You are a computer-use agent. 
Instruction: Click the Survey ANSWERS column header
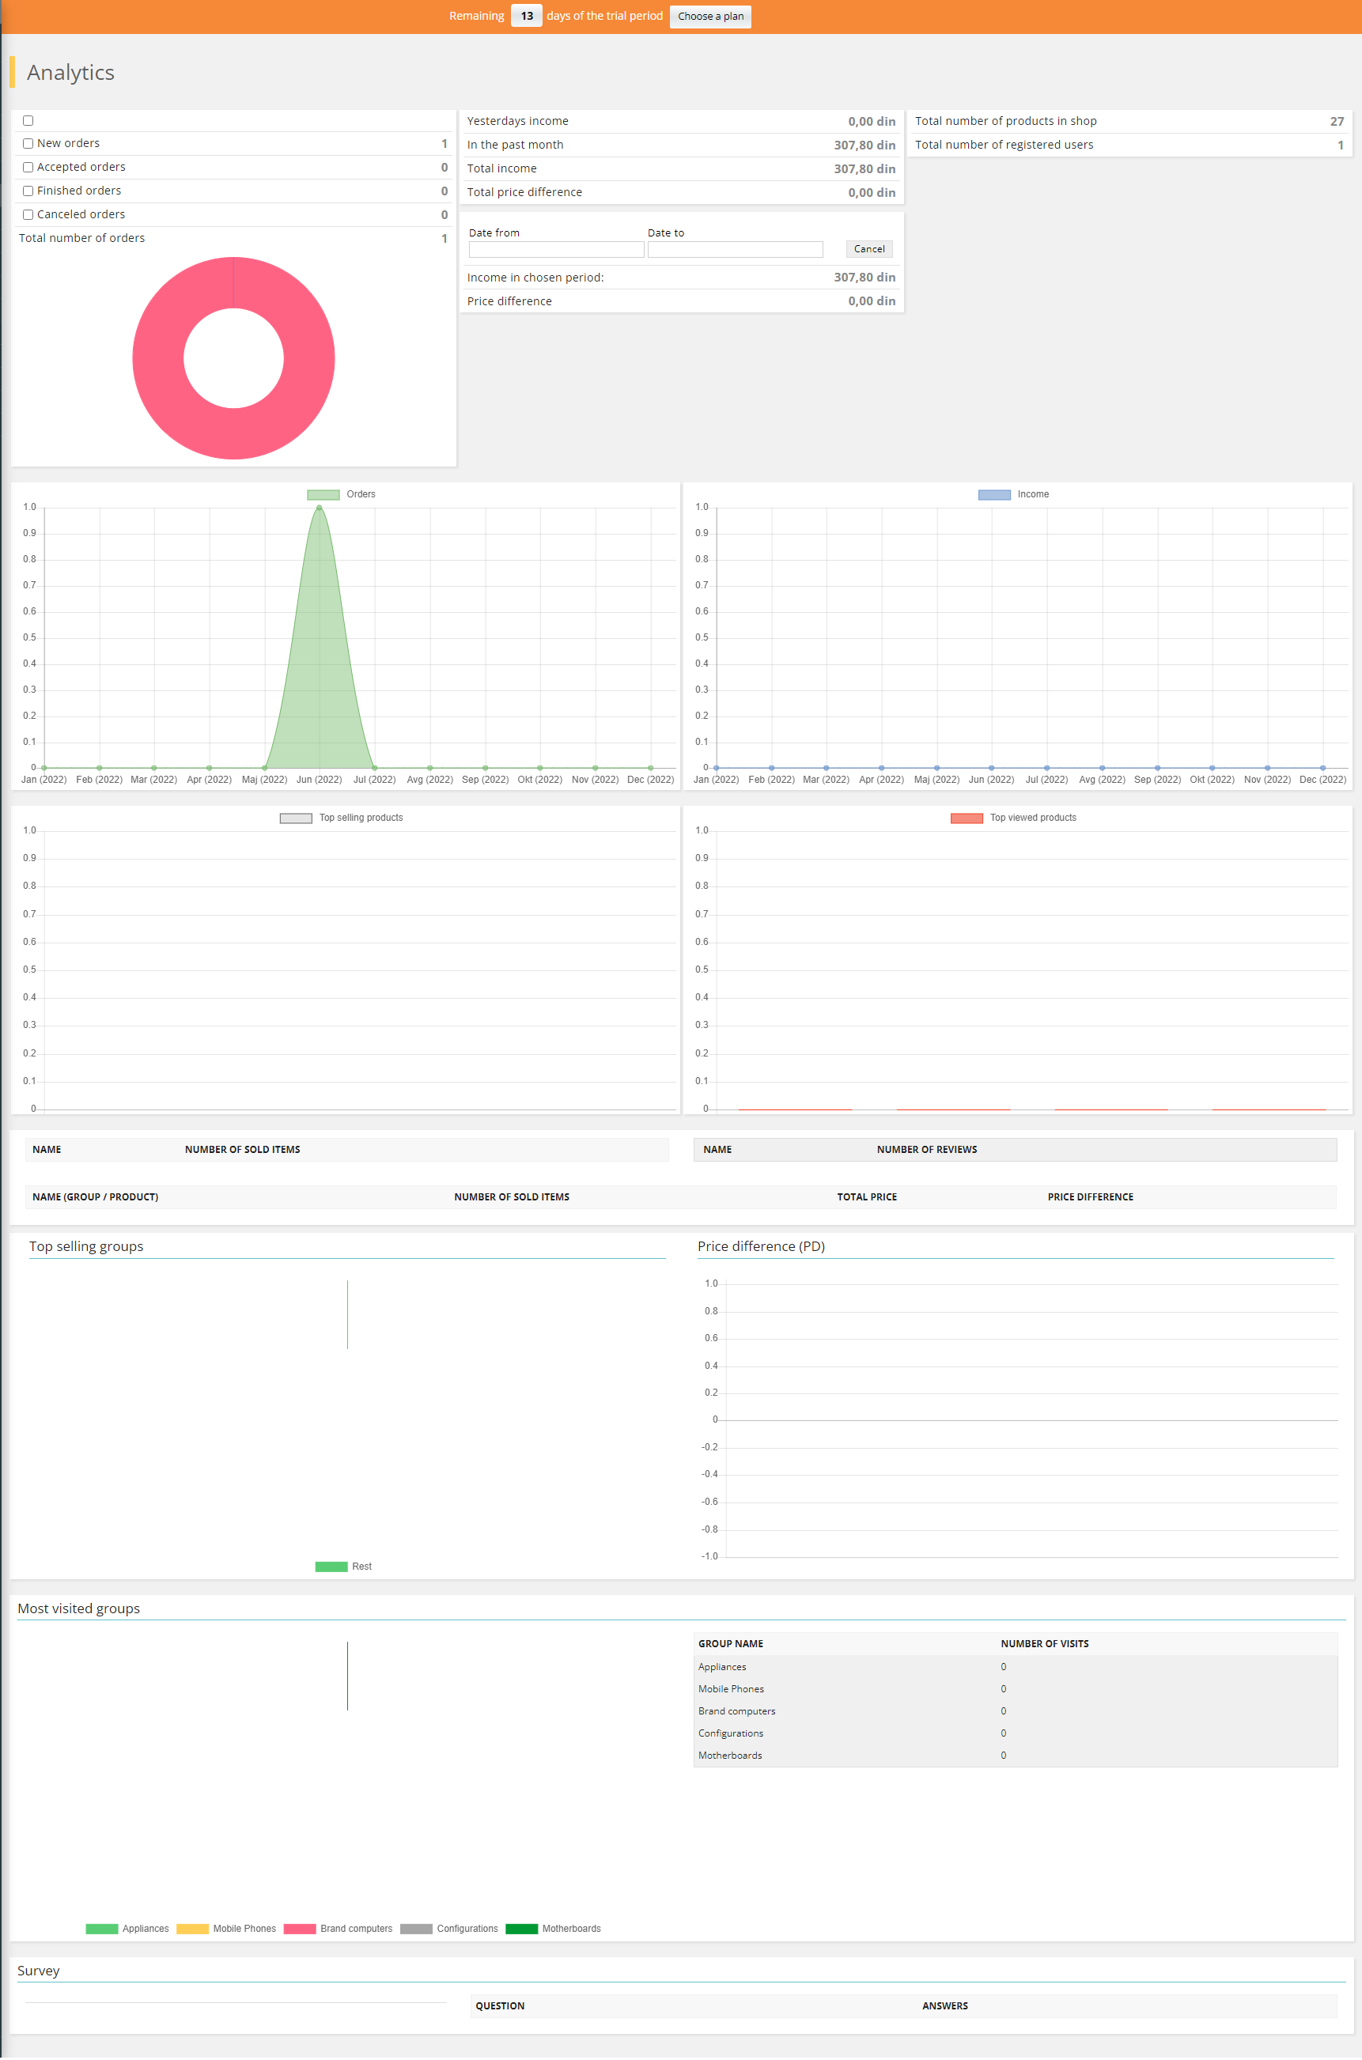944,2006
